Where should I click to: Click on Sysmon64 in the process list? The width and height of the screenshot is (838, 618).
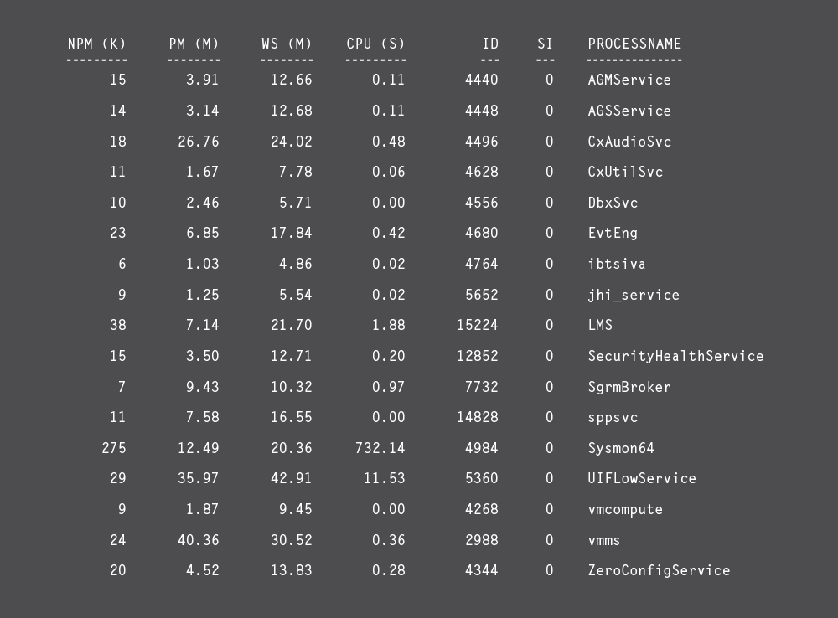621,448
